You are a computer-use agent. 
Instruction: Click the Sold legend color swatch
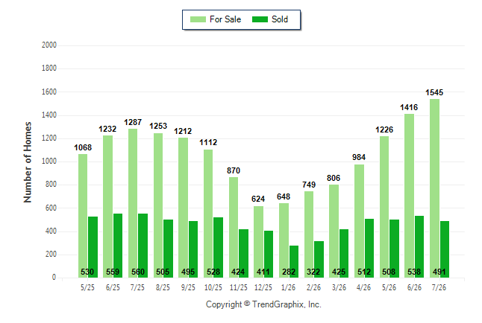pos(260,19)
